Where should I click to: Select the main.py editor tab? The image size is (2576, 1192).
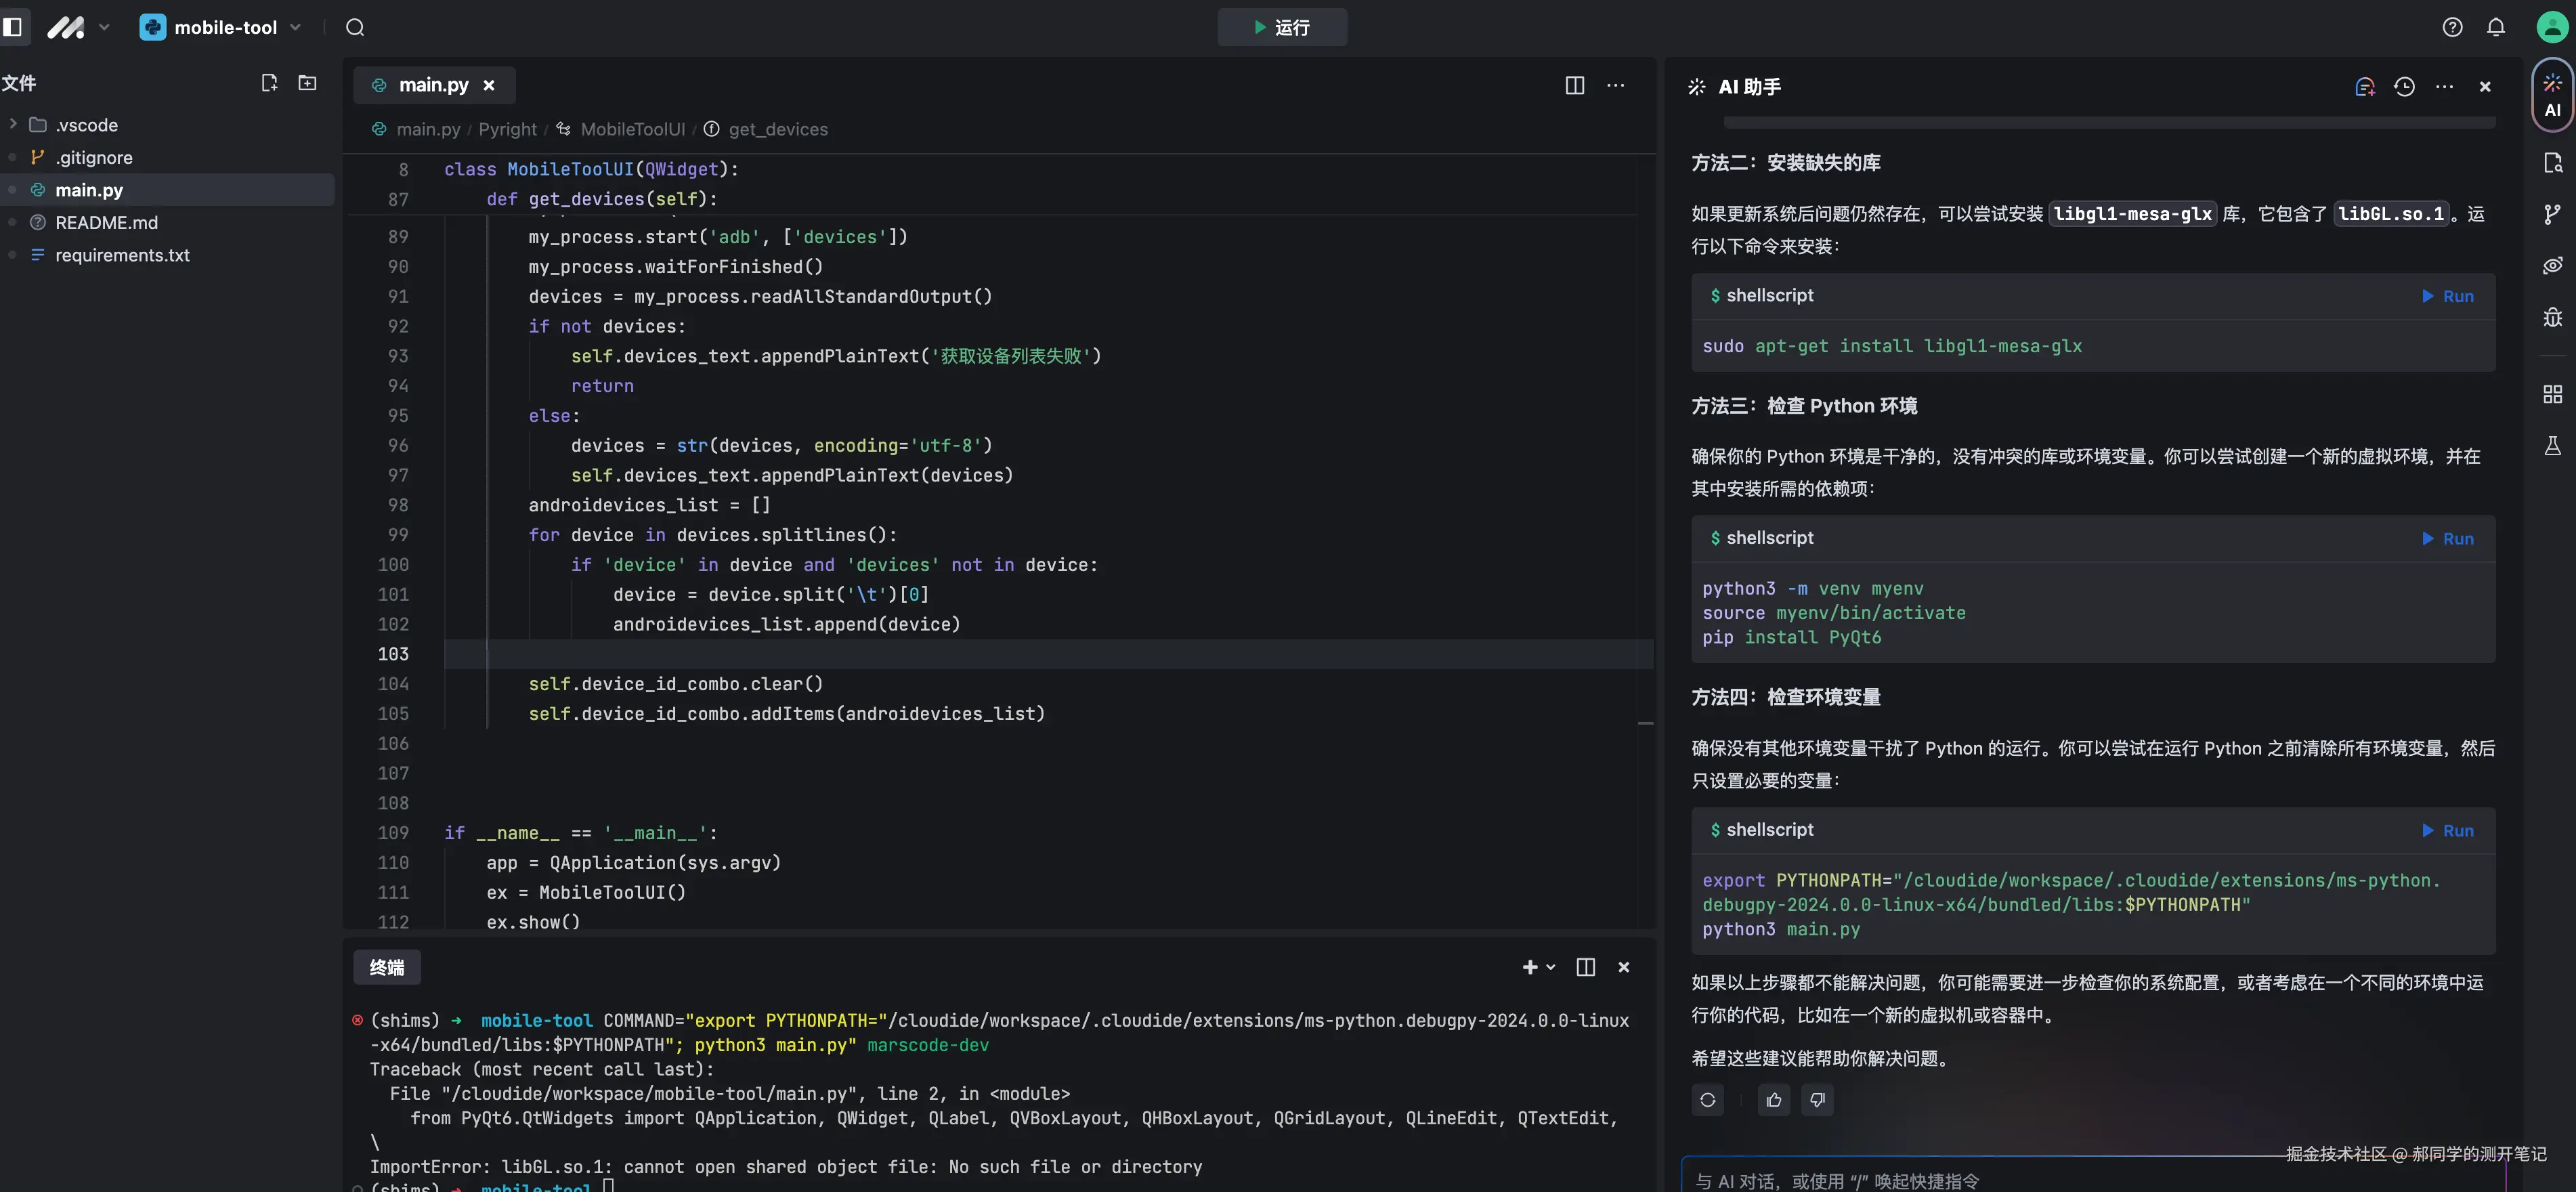tap(432, 86)
